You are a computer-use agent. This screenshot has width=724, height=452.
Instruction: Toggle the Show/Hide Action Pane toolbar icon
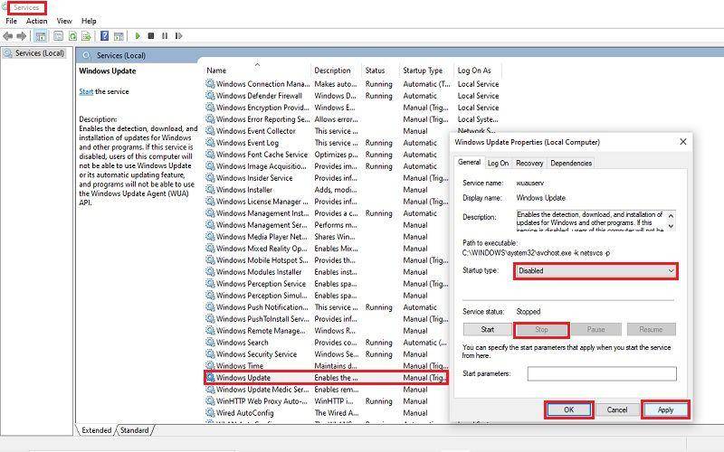[119, 35]
